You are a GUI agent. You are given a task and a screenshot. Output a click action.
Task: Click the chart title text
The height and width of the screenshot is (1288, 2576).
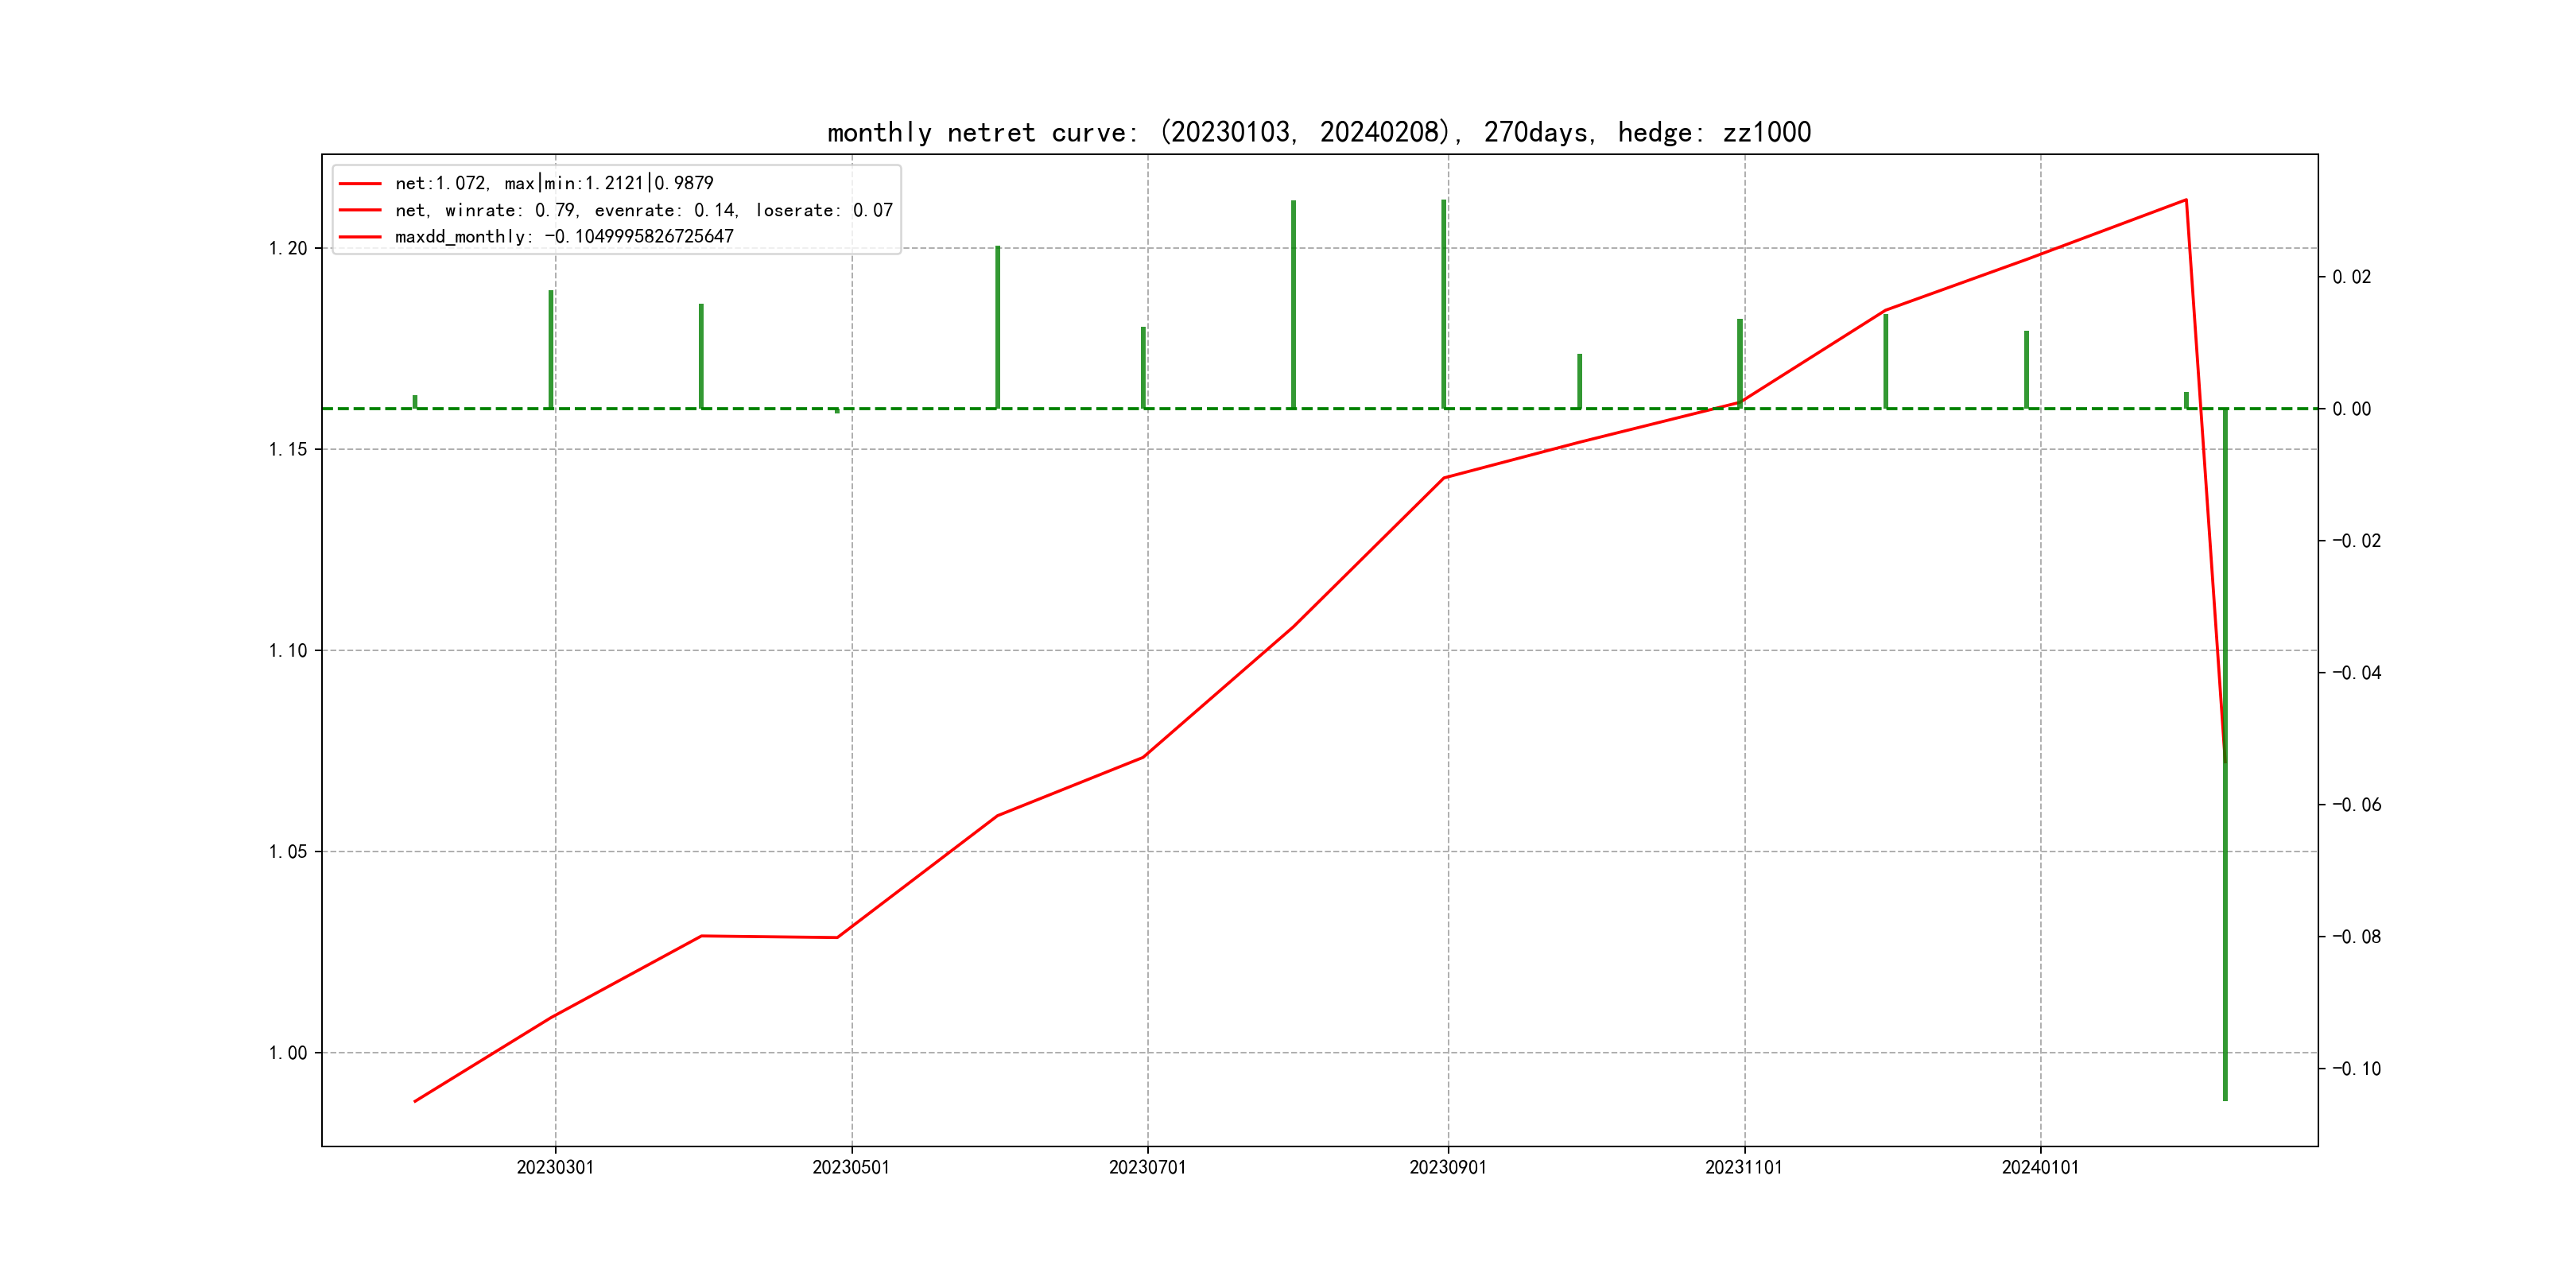[1319, 133]
